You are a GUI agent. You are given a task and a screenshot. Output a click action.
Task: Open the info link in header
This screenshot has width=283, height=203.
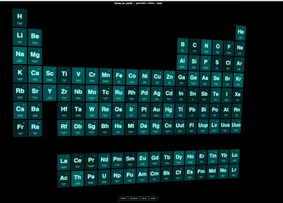(x=160, y=3)
